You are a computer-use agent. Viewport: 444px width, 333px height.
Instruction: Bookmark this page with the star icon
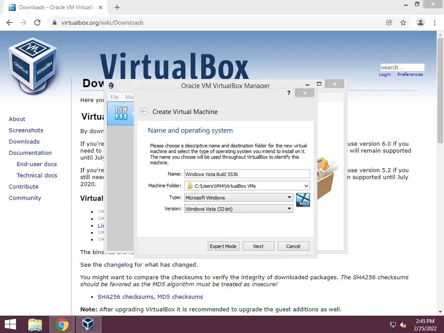click(403, 23)
